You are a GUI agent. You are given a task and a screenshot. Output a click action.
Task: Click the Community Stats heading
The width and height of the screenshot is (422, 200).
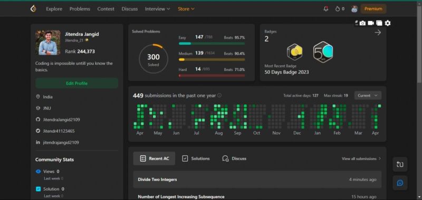click(x=54, y=159)
